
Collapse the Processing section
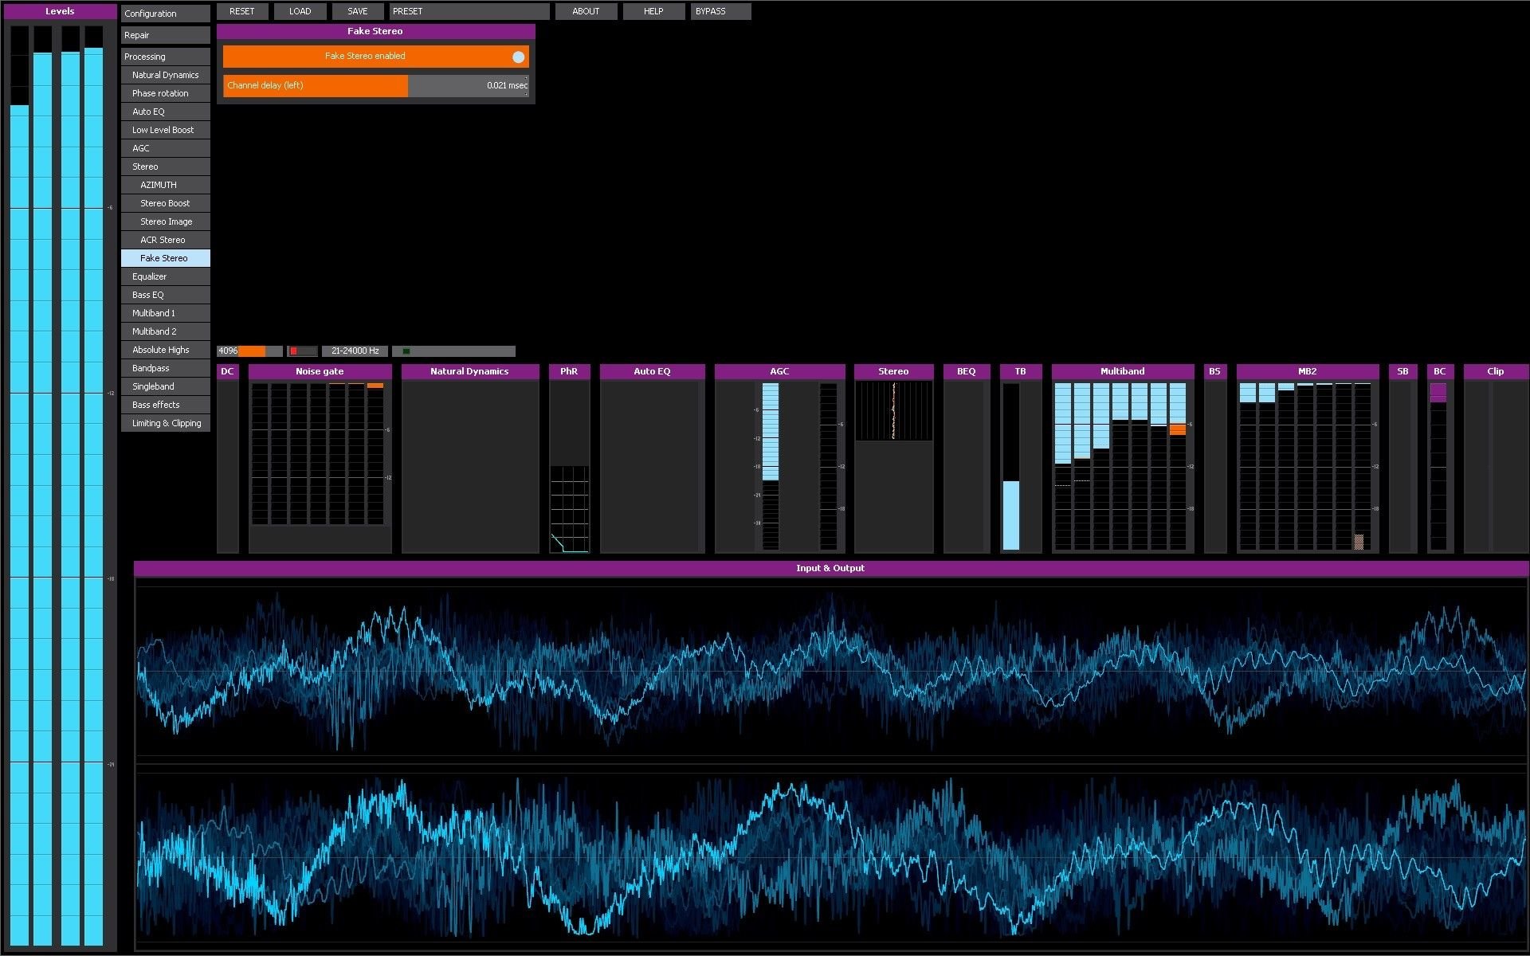[166, 57]
